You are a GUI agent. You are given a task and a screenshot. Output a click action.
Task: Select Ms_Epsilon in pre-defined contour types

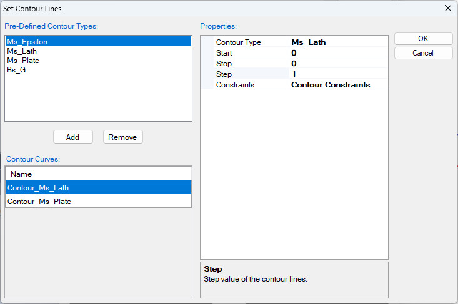coord(27,41)
